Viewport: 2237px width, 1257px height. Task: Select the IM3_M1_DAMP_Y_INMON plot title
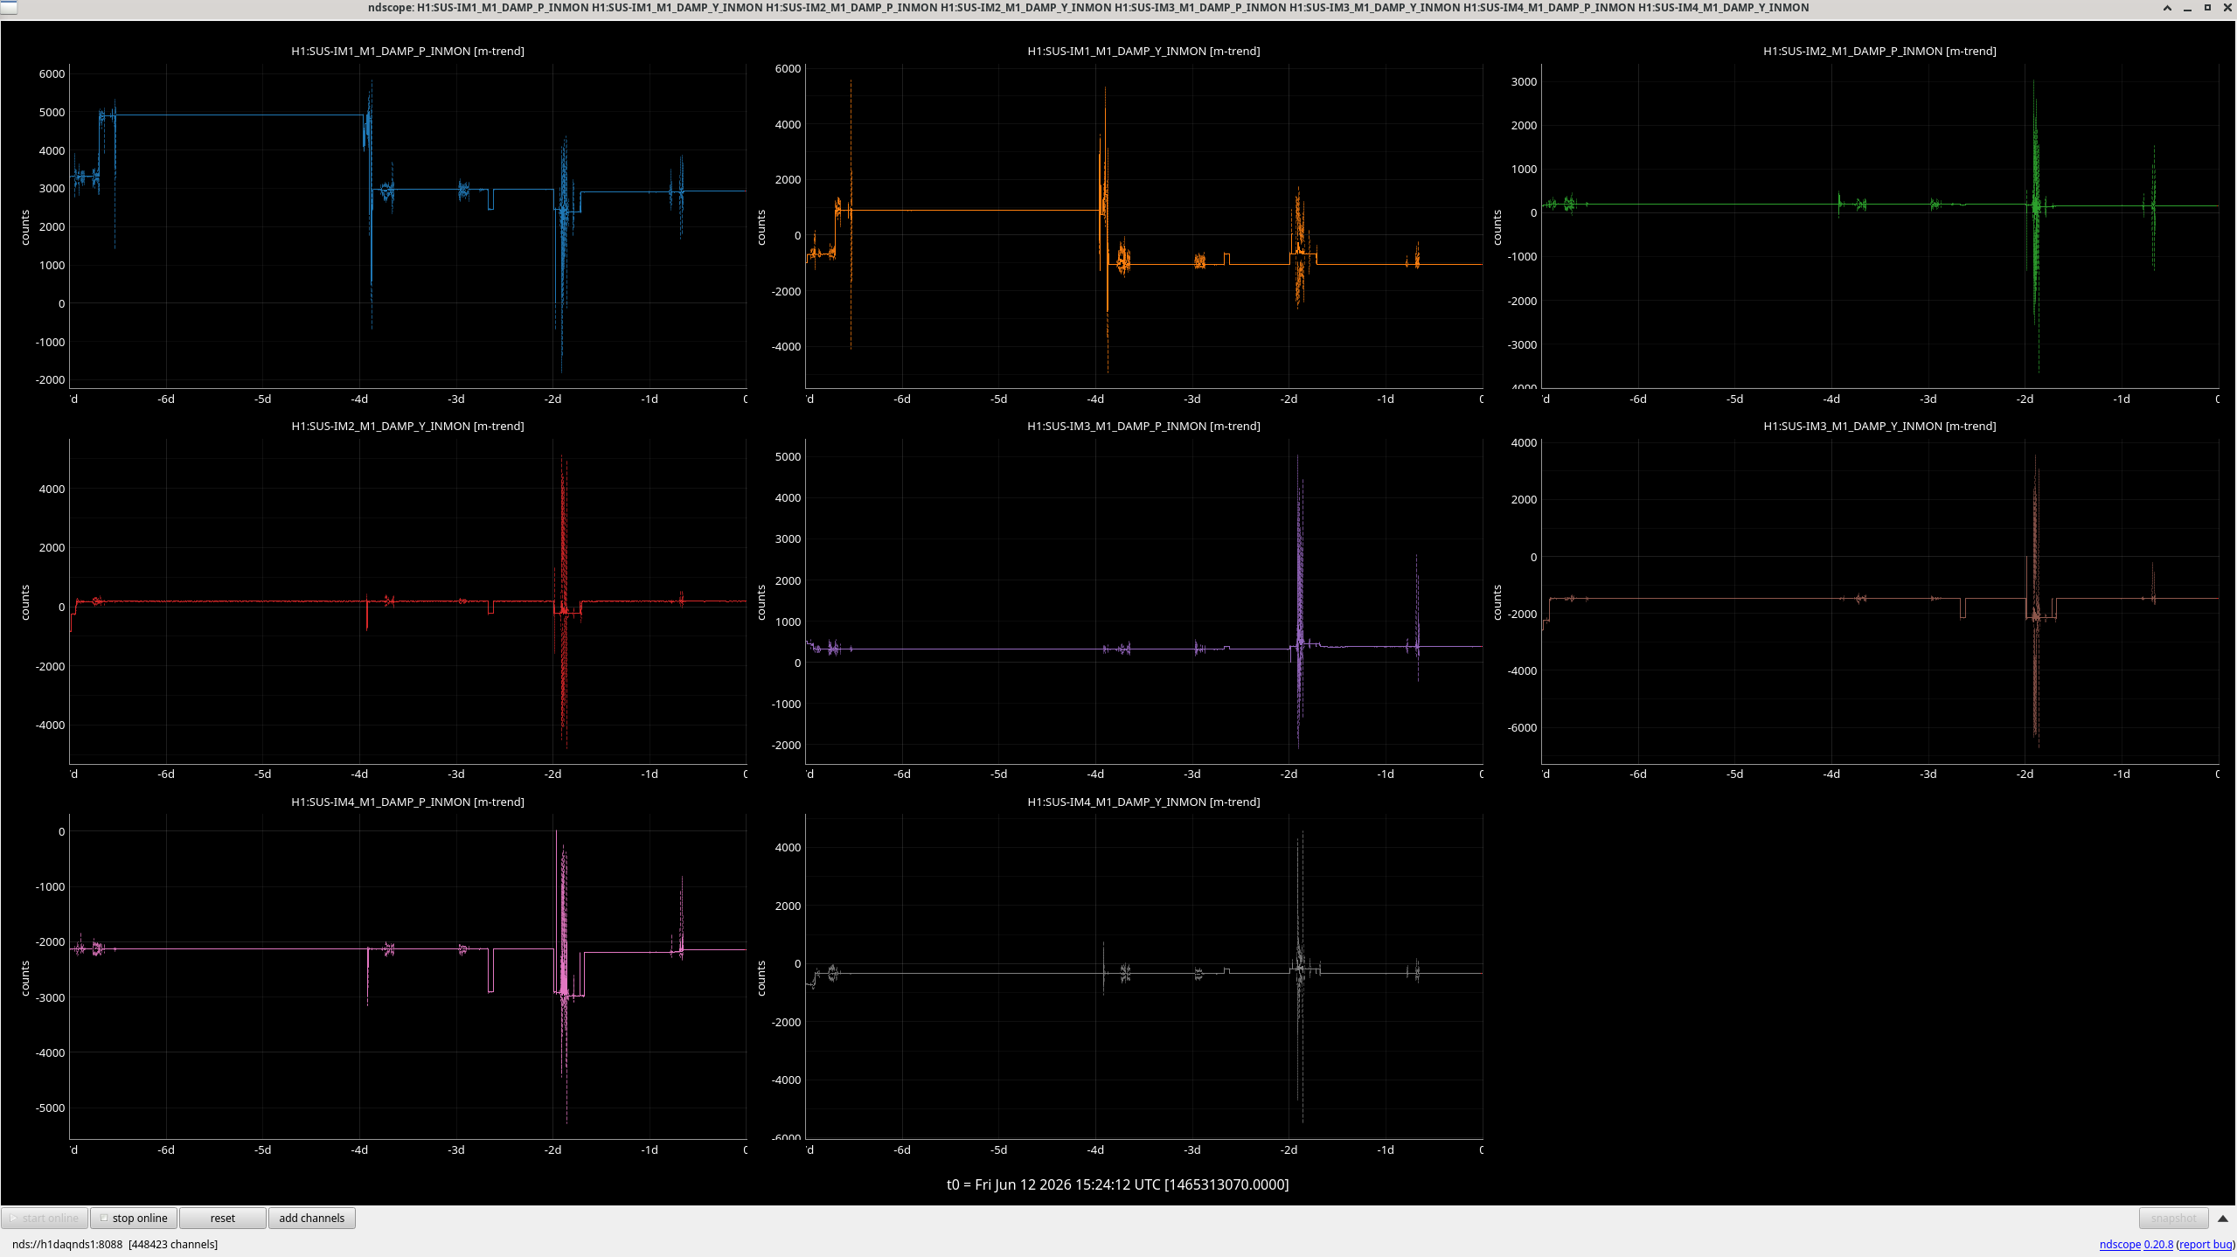pyautogui.click(x=1879, y=427)
